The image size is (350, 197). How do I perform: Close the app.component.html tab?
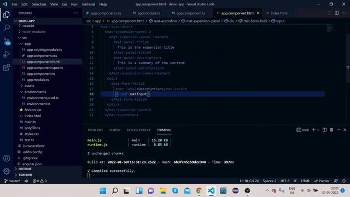tap(258, 13)
